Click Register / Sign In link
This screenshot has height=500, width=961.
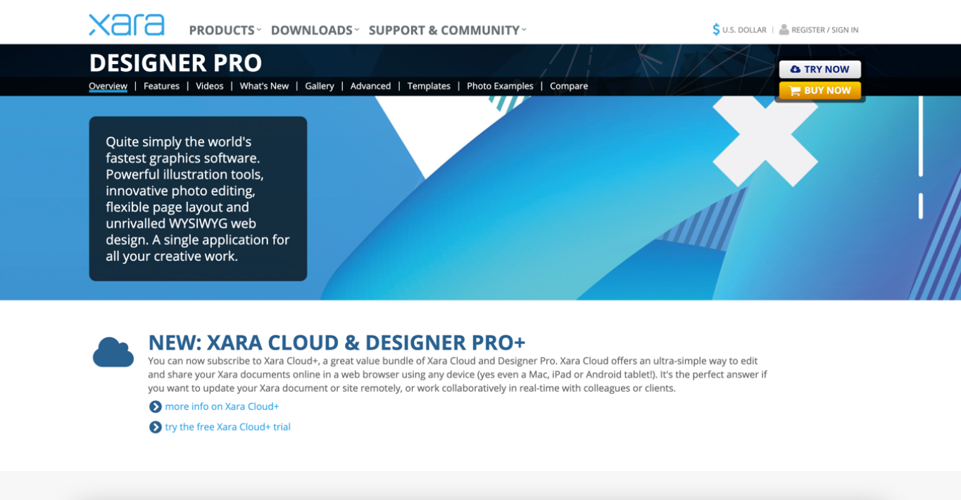click(824, 30)
